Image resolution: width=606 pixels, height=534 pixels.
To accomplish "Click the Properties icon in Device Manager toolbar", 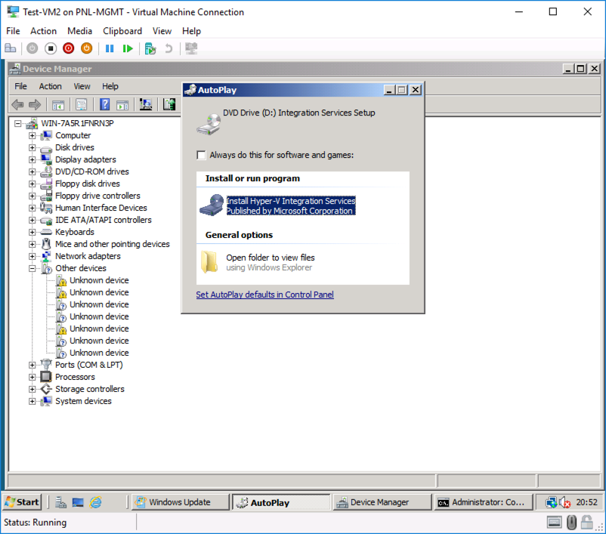I will point(81,104).
